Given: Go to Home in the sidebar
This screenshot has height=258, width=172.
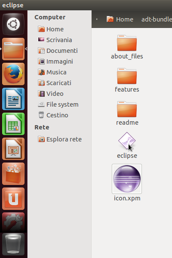Looking at the screenshot, I should click(51, 29).
